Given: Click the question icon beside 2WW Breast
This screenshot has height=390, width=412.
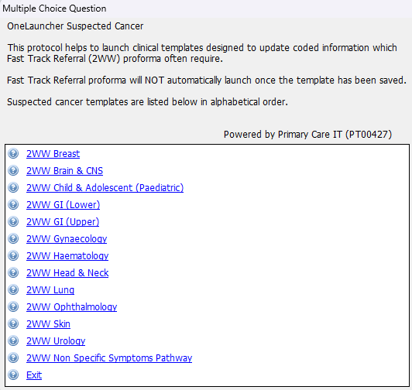Looking at the screenshot, I should pos(13,153).
